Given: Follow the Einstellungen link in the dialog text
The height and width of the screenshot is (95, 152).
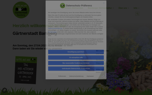Looking at the screenshot, I should coord(52,32).
